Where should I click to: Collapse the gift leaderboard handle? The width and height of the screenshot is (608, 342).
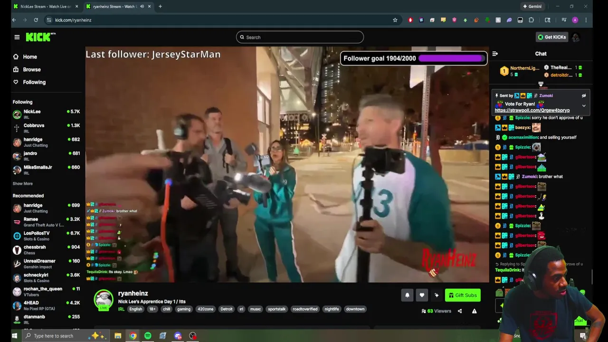(541, 85)
